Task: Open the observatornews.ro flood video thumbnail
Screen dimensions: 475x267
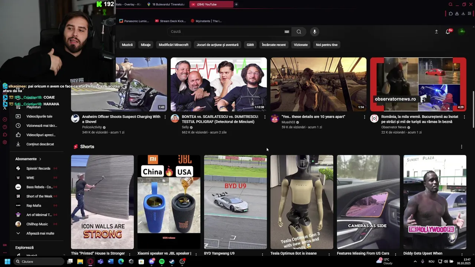Action: 418,84
